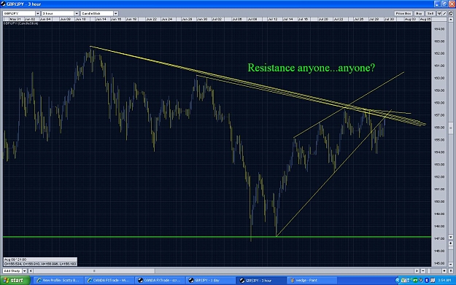Click the title bar application icon
This screenshot has width=456, height=285.
pyautogui.click(x=3, y=4)
